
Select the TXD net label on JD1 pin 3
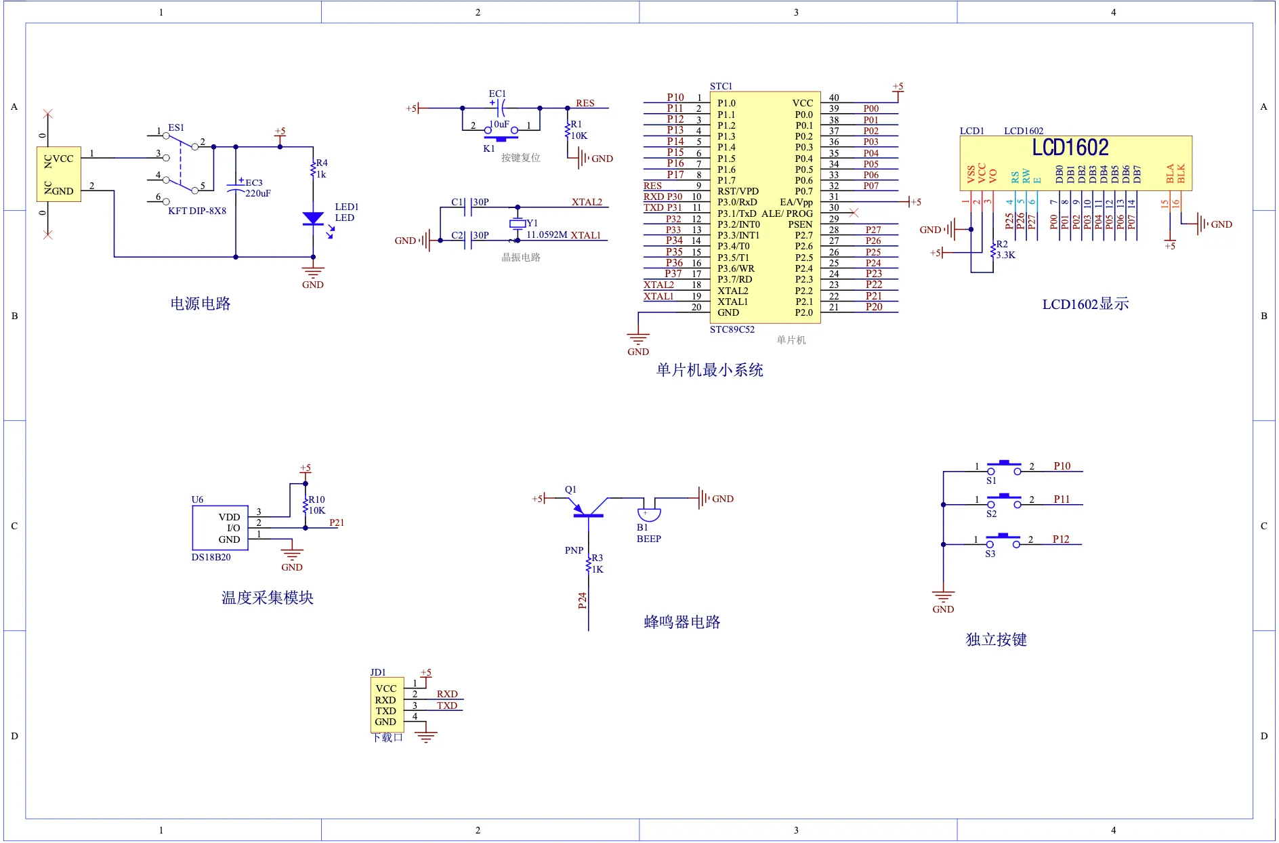447,705
